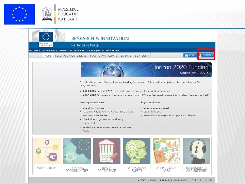This screenshot has width=245, height=184.
Task: Click the Login button text
Action: click(x=192, y=55)
